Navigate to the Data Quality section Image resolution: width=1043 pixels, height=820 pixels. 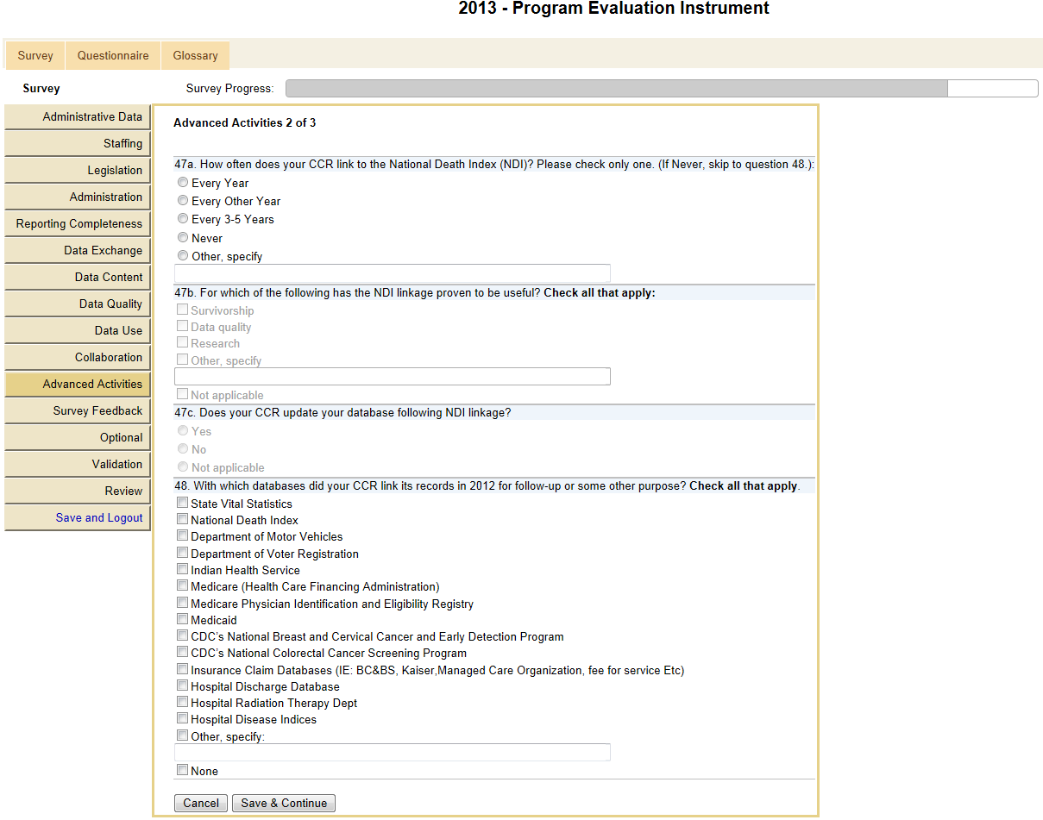click(x=110, y=304)
